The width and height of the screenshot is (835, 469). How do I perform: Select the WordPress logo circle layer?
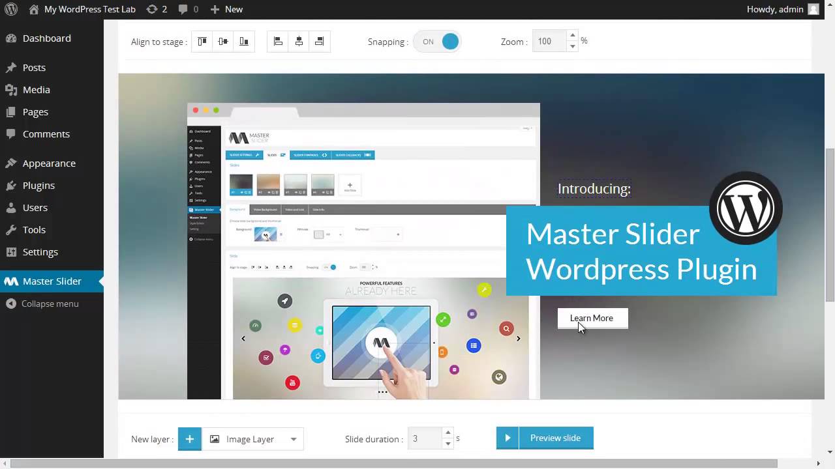click(746, 208)
